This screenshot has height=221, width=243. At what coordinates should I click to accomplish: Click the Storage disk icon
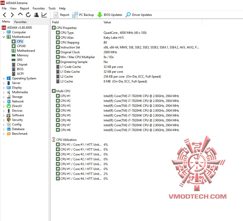pos(9,97)
